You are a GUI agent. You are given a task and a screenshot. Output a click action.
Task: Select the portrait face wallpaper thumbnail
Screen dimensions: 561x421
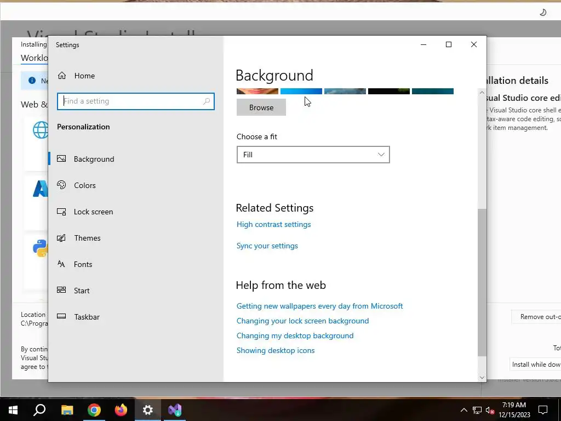(x=257, y=92)
